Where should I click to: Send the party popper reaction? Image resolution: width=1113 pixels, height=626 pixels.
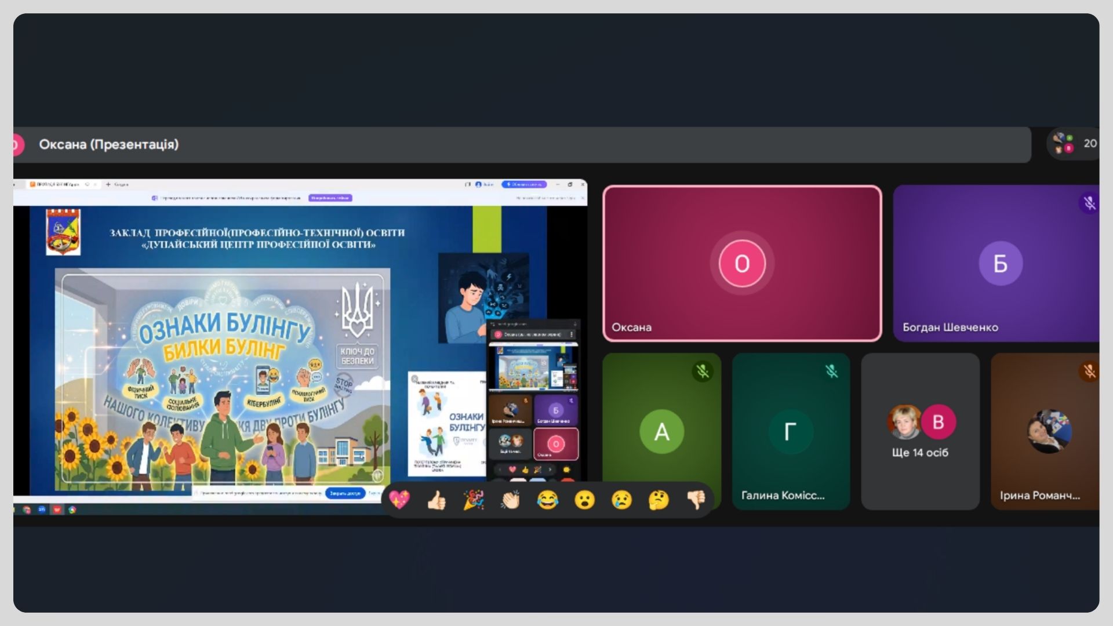[474, 499]
